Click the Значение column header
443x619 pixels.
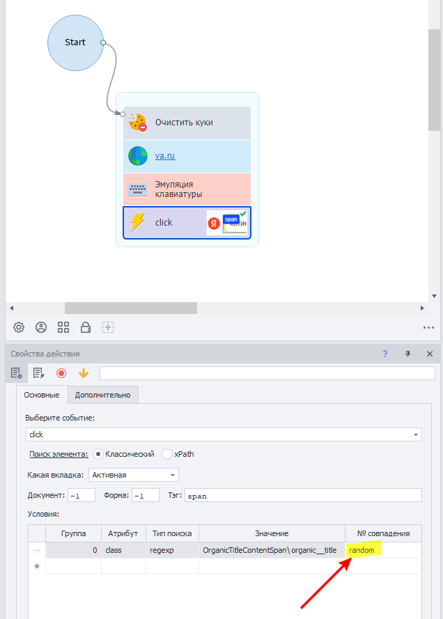(272, 533)
